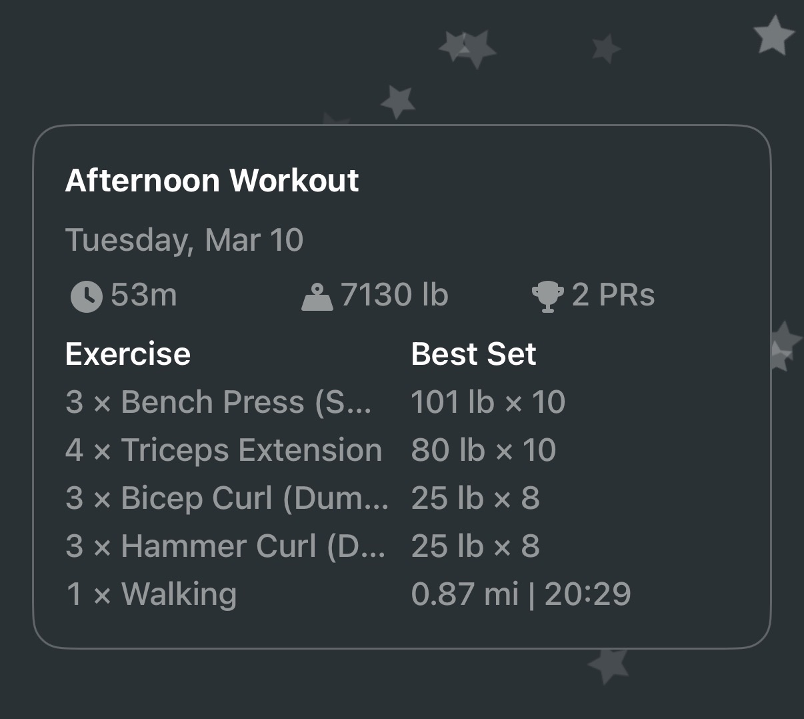Expand the truncated Hammer Curl name

click(225, 546)
